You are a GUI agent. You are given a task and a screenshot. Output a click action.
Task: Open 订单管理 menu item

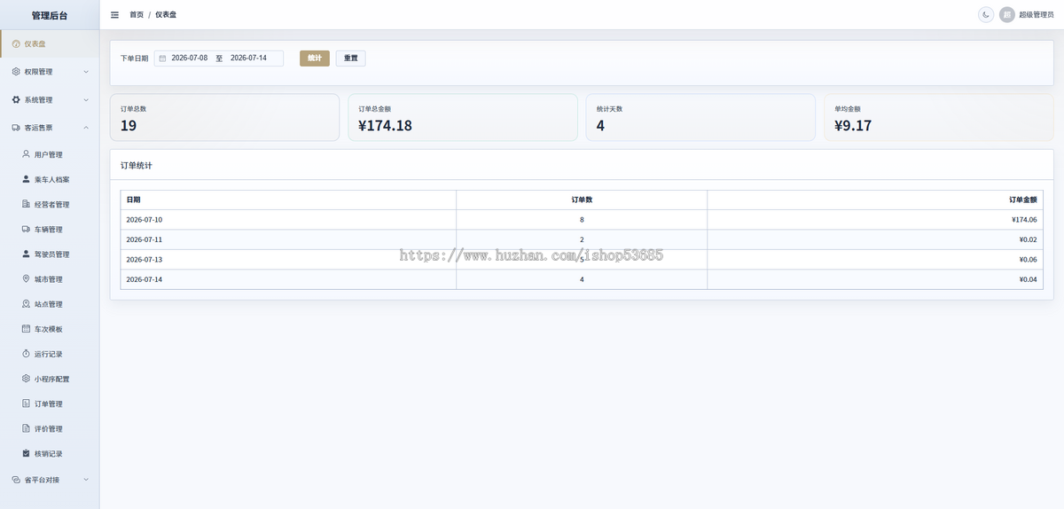(x=50, y=403)
